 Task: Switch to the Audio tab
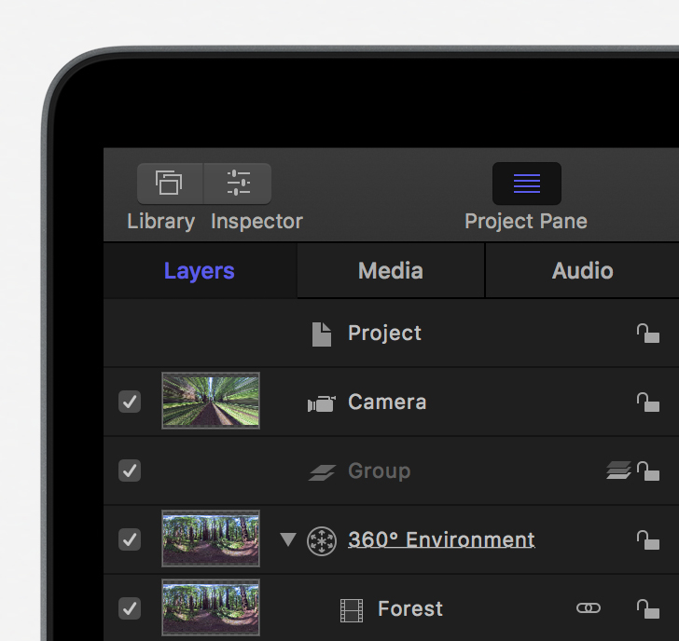coord(582,271)
